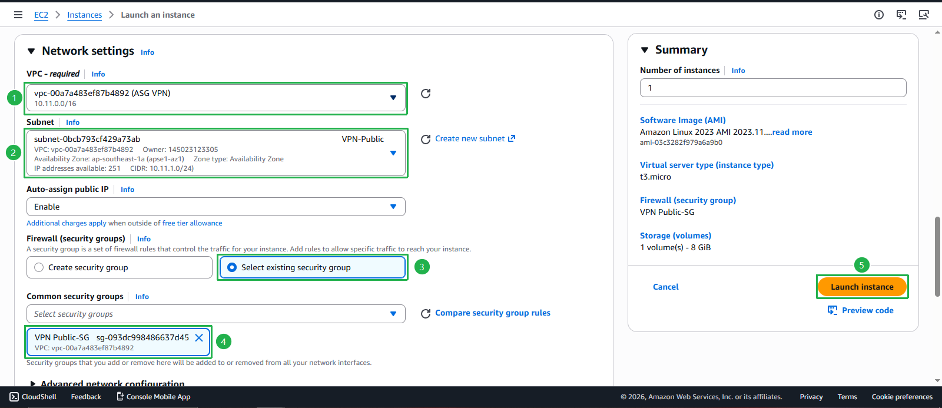Go to EC2 breadcrumb

(41, 15)
